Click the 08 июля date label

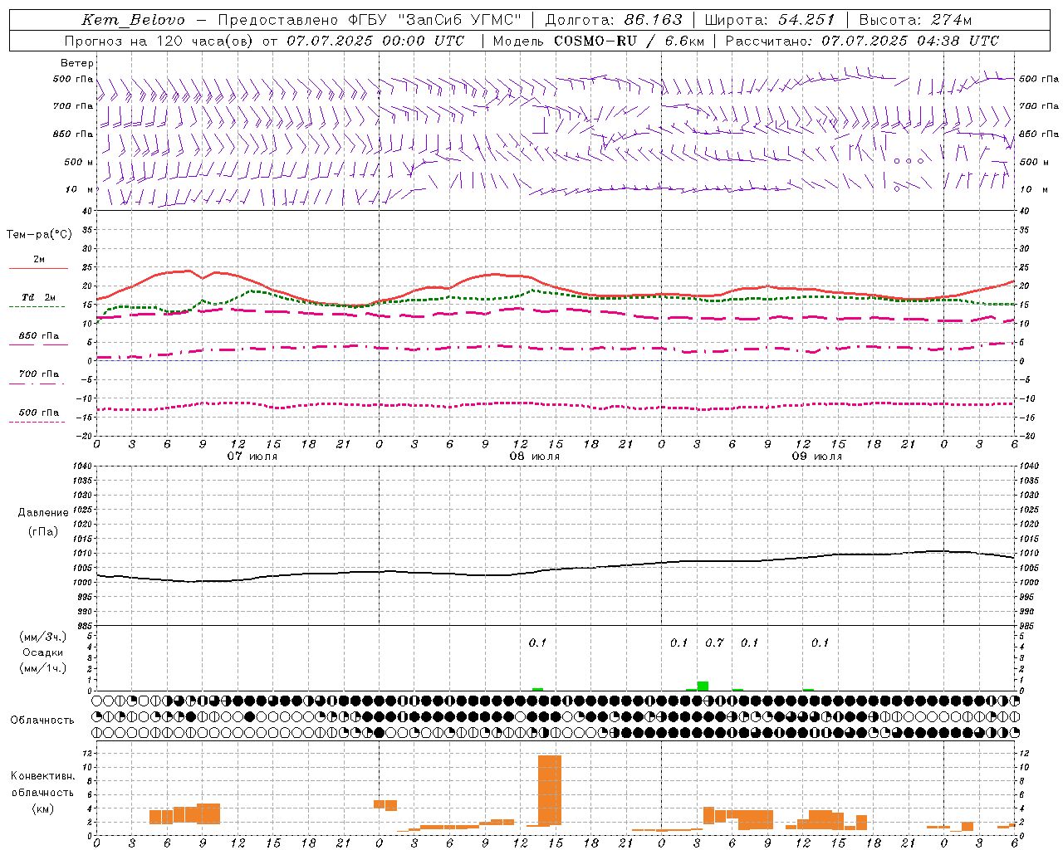point(535,457)
